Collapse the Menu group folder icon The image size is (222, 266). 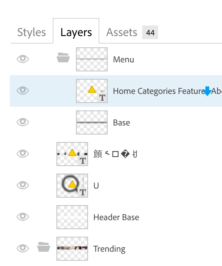pyautogui.click(x=63, y=57)
